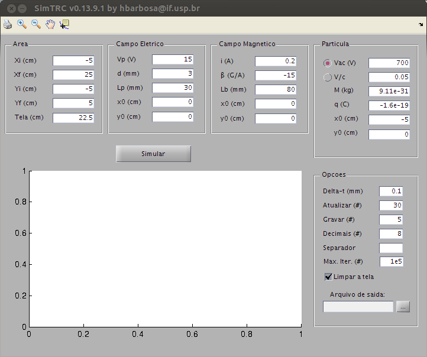Click the V/c value field showing 0.05
The width and height of the screenshot is (427, 357).
click(x=389, y=77)
